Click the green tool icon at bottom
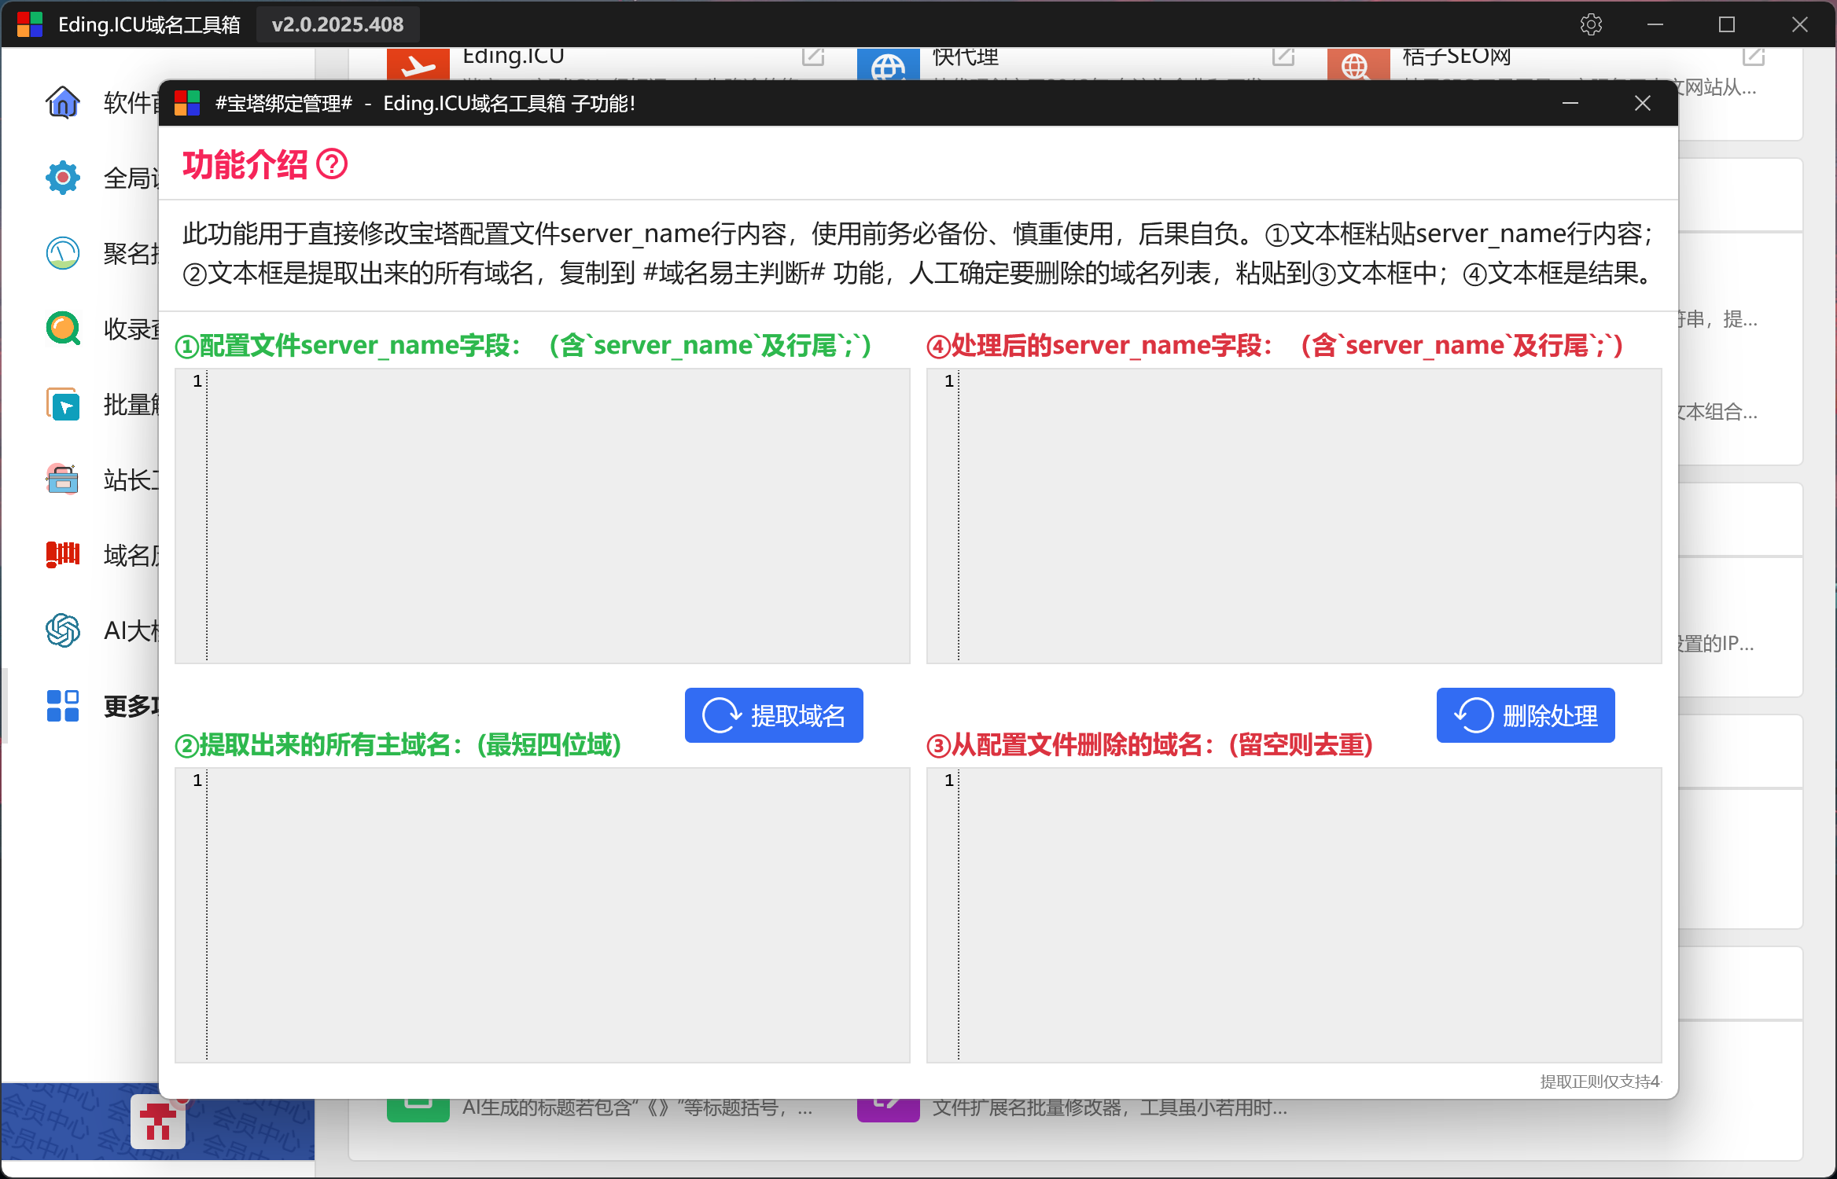Image resolution: width=1837 pixels, height=1179 pixels. 418,1109
